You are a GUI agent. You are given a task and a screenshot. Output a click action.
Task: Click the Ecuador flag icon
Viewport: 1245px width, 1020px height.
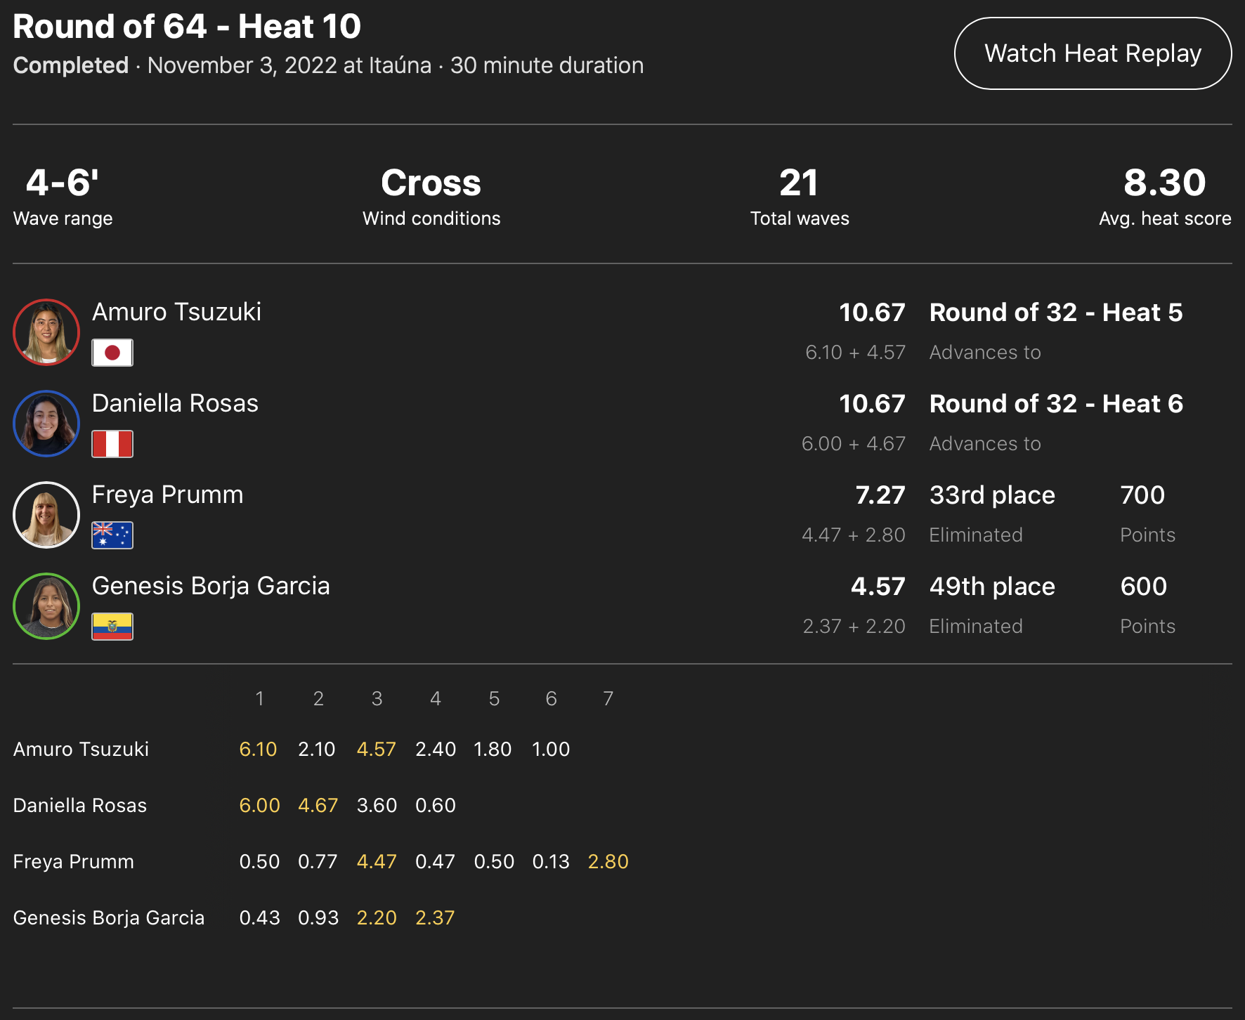pos(112,627)
